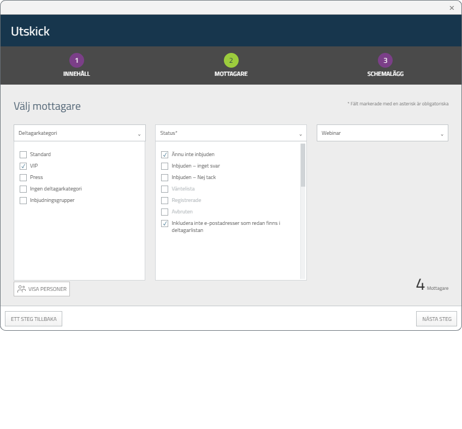
Task: Go to step 1 Innehåll
Action: (x=76, y=65)
